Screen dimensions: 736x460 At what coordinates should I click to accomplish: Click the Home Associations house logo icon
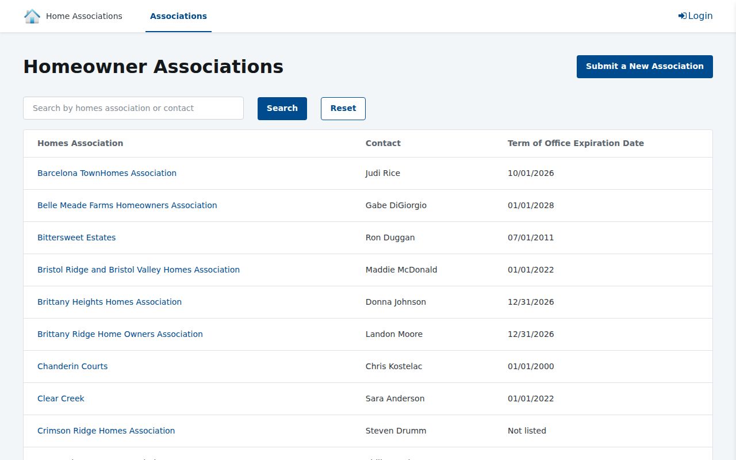[x=32, y=16]
